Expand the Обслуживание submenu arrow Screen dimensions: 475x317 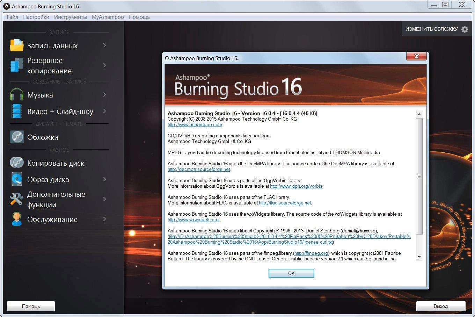tap(104, 219)
